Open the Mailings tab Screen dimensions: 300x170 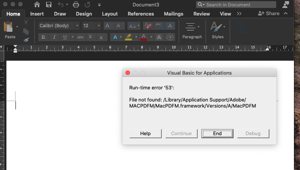[173, 14]
